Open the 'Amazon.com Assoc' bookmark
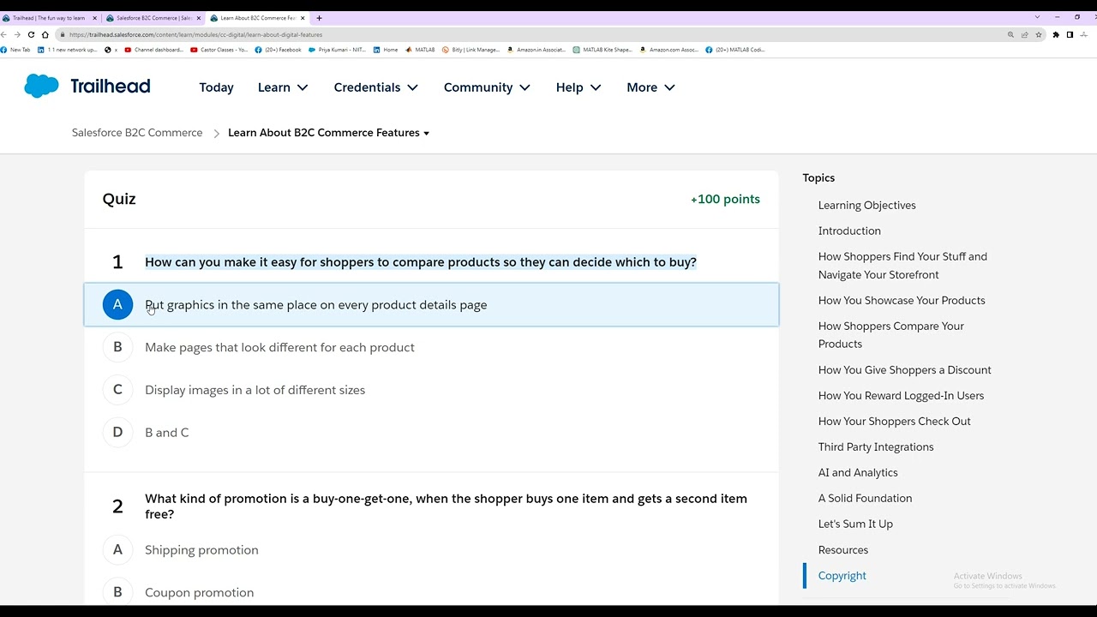Viewport: 1097px width, 617px height. tap(669, 50)
